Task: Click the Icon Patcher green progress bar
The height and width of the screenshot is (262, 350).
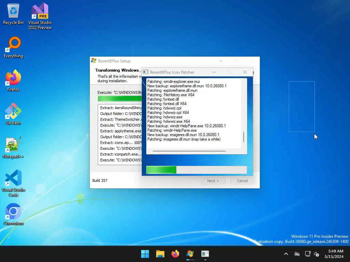Action: [197, 170]
